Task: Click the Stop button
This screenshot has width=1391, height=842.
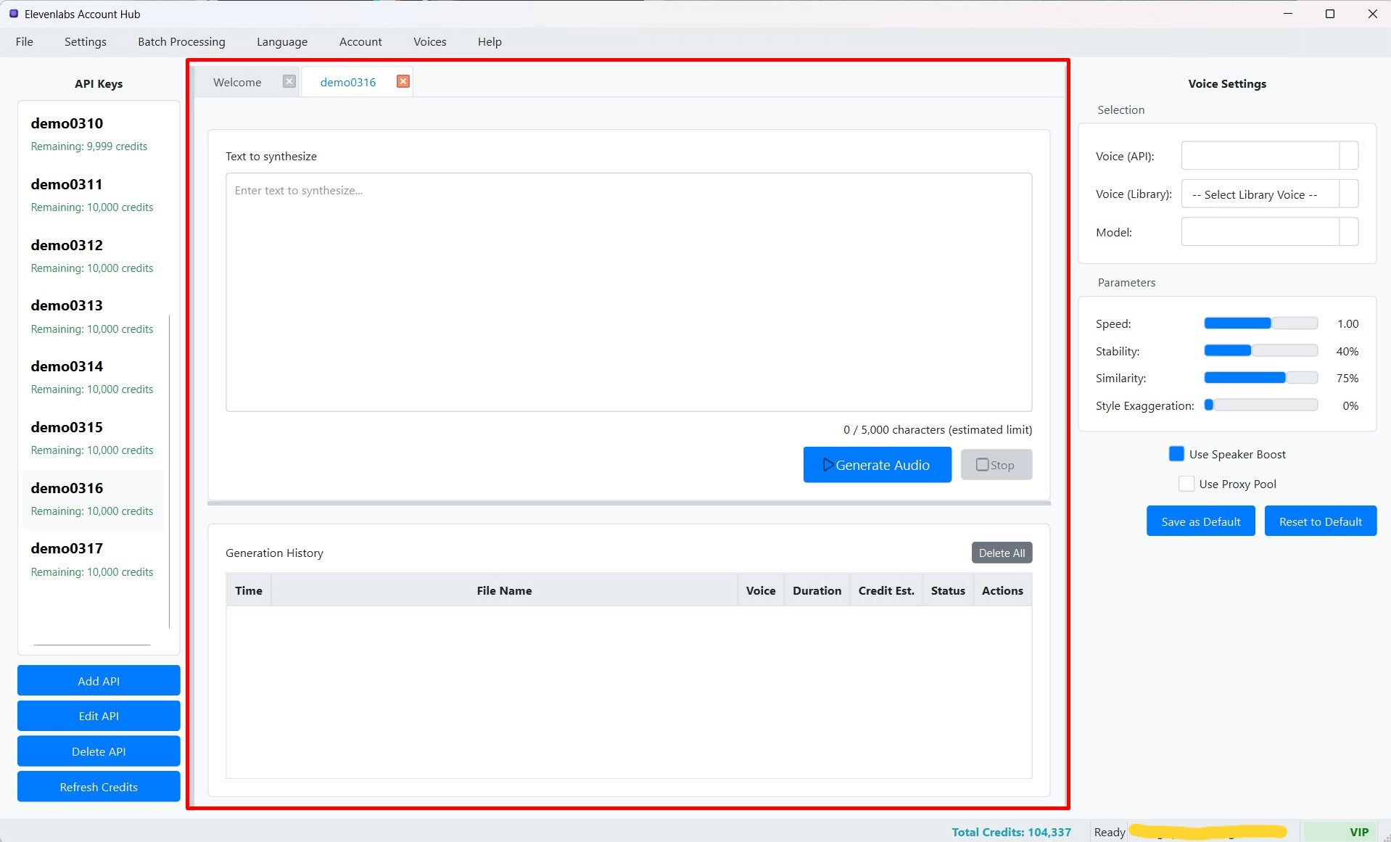Action: click(996, 465)
